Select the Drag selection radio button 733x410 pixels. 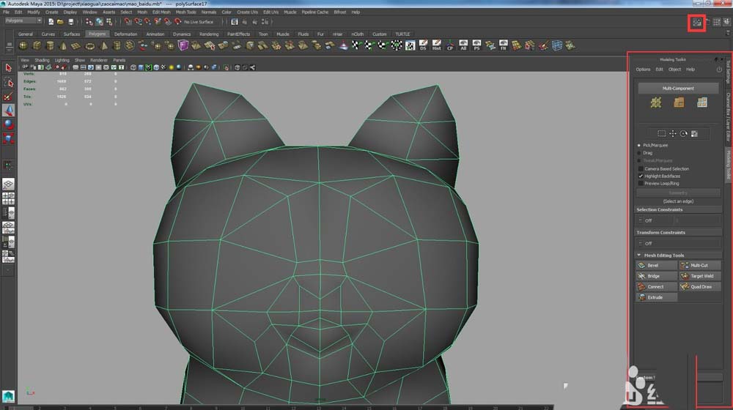(639, 153)
